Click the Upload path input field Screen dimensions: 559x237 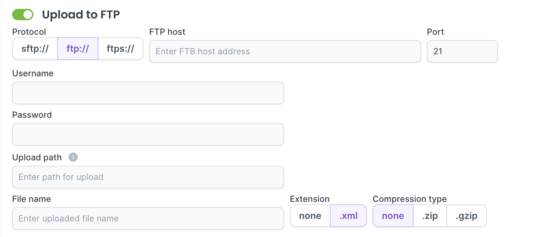click(148, 177)
